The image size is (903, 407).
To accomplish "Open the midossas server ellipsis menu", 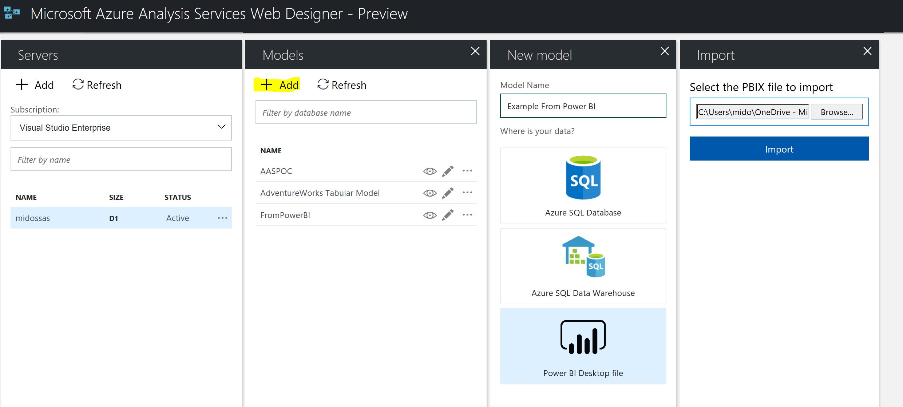I will point(222,218).
